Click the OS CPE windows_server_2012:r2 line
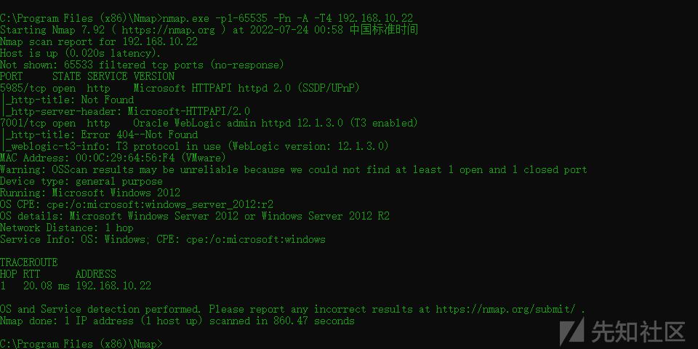 pyautogui.click(x=137, y=204)
